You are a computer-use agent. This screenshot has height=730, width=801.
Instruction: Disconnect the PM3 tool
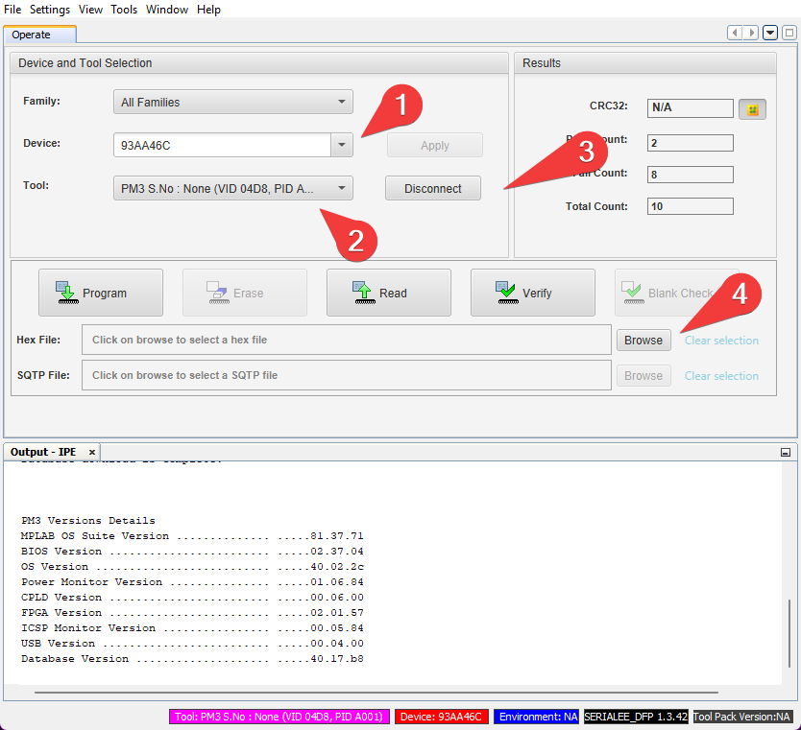433,188
